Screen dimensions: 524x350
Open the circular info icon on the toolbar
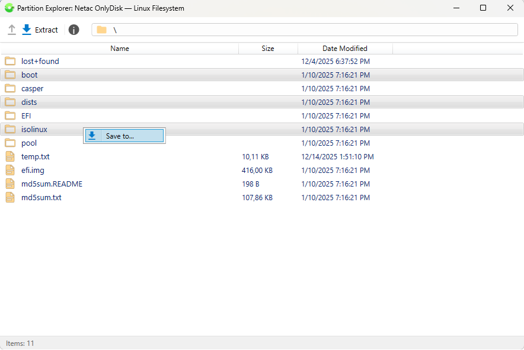pyautogui.click(x=73, y=29)
